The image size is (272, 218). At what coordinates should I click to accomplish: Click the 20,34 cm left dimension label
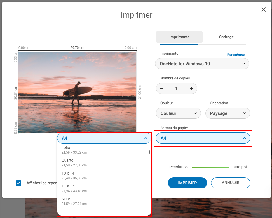click(15, 93)
